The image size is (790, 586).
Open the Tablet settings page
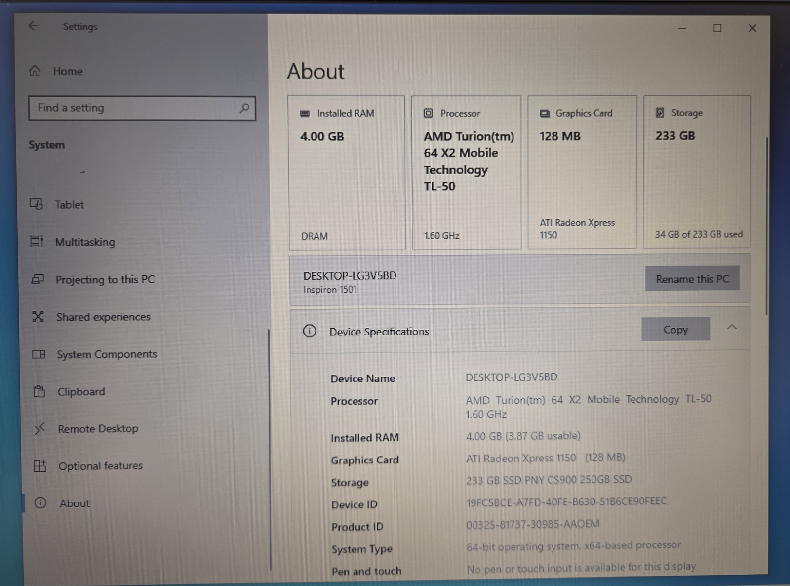click(x=69, y=204)
